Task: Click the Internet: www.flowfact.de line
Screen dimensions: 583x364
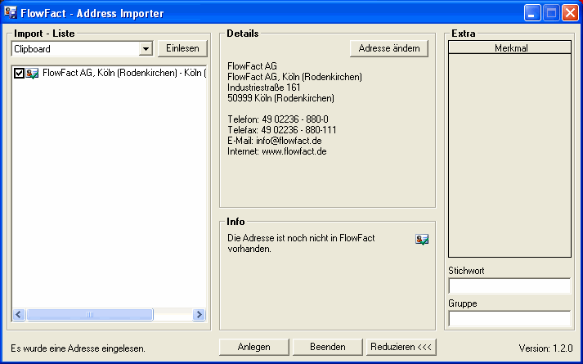Action: pyautogui.click(x=277, y=151)
